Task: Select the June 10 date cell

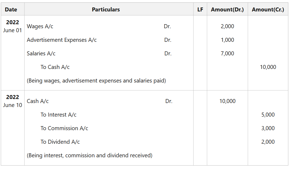Action: pos(13,101)
